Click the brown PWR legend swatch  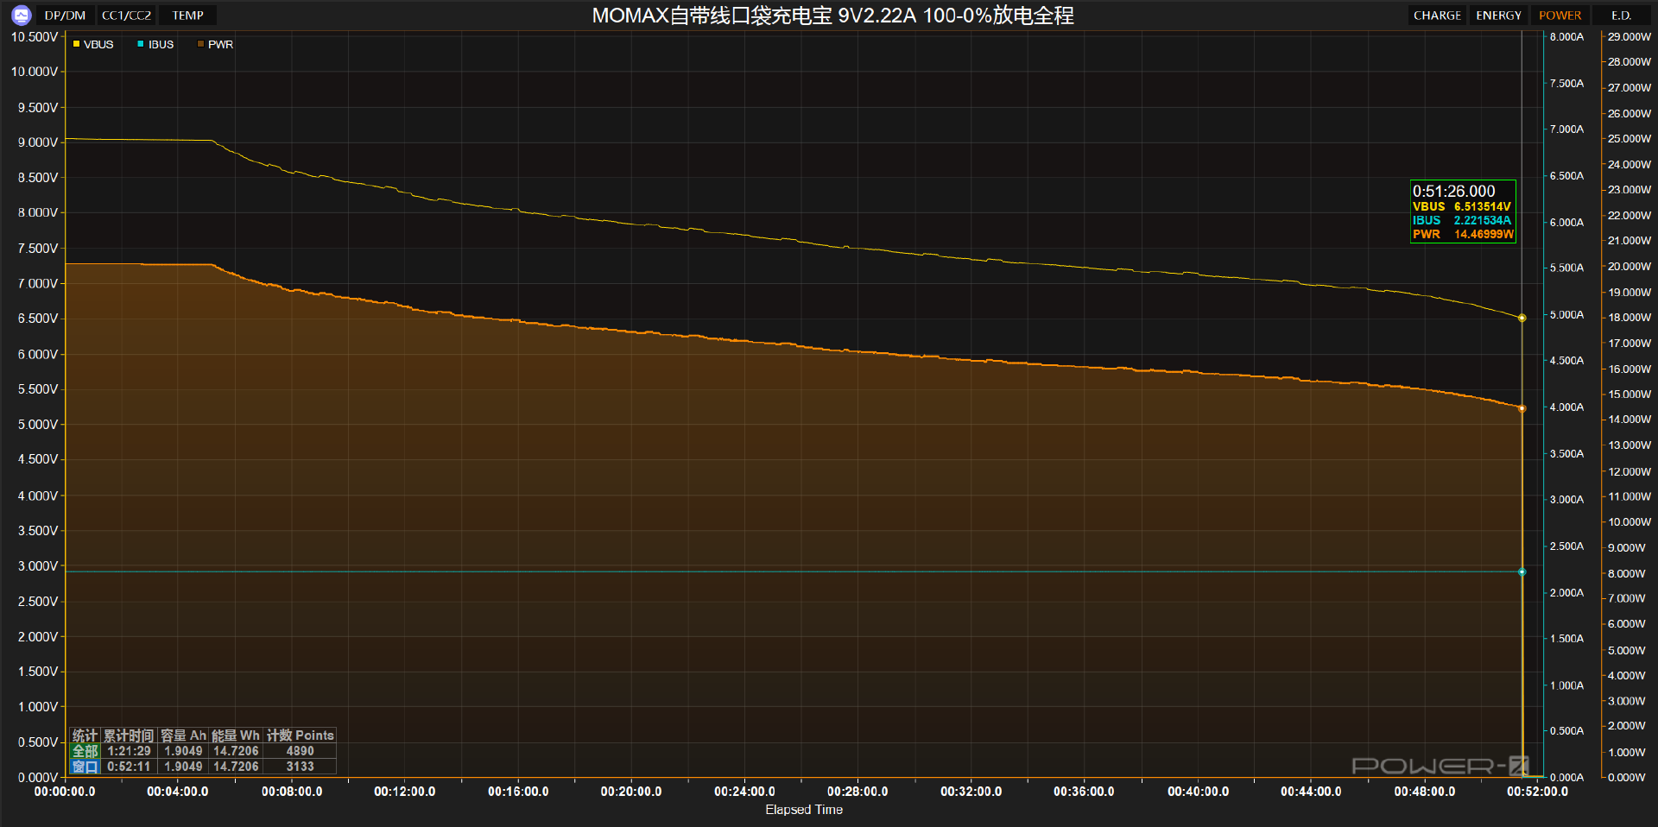200,44
